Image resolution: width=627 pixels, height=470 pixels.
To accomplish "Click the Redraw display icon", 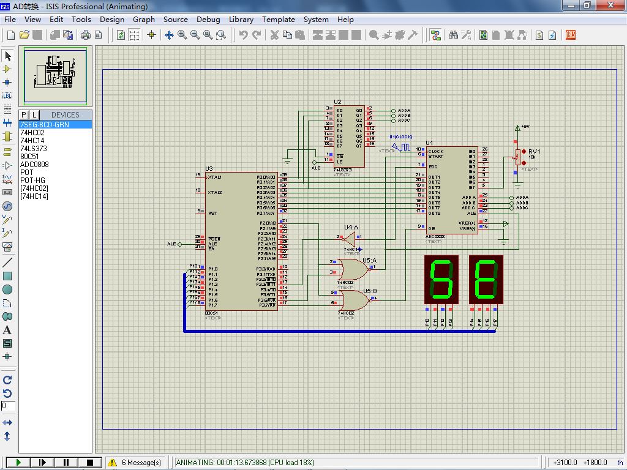I will 121,35.
